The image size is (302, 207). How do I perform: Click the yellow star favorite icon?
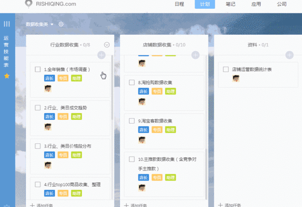point(7,76)
